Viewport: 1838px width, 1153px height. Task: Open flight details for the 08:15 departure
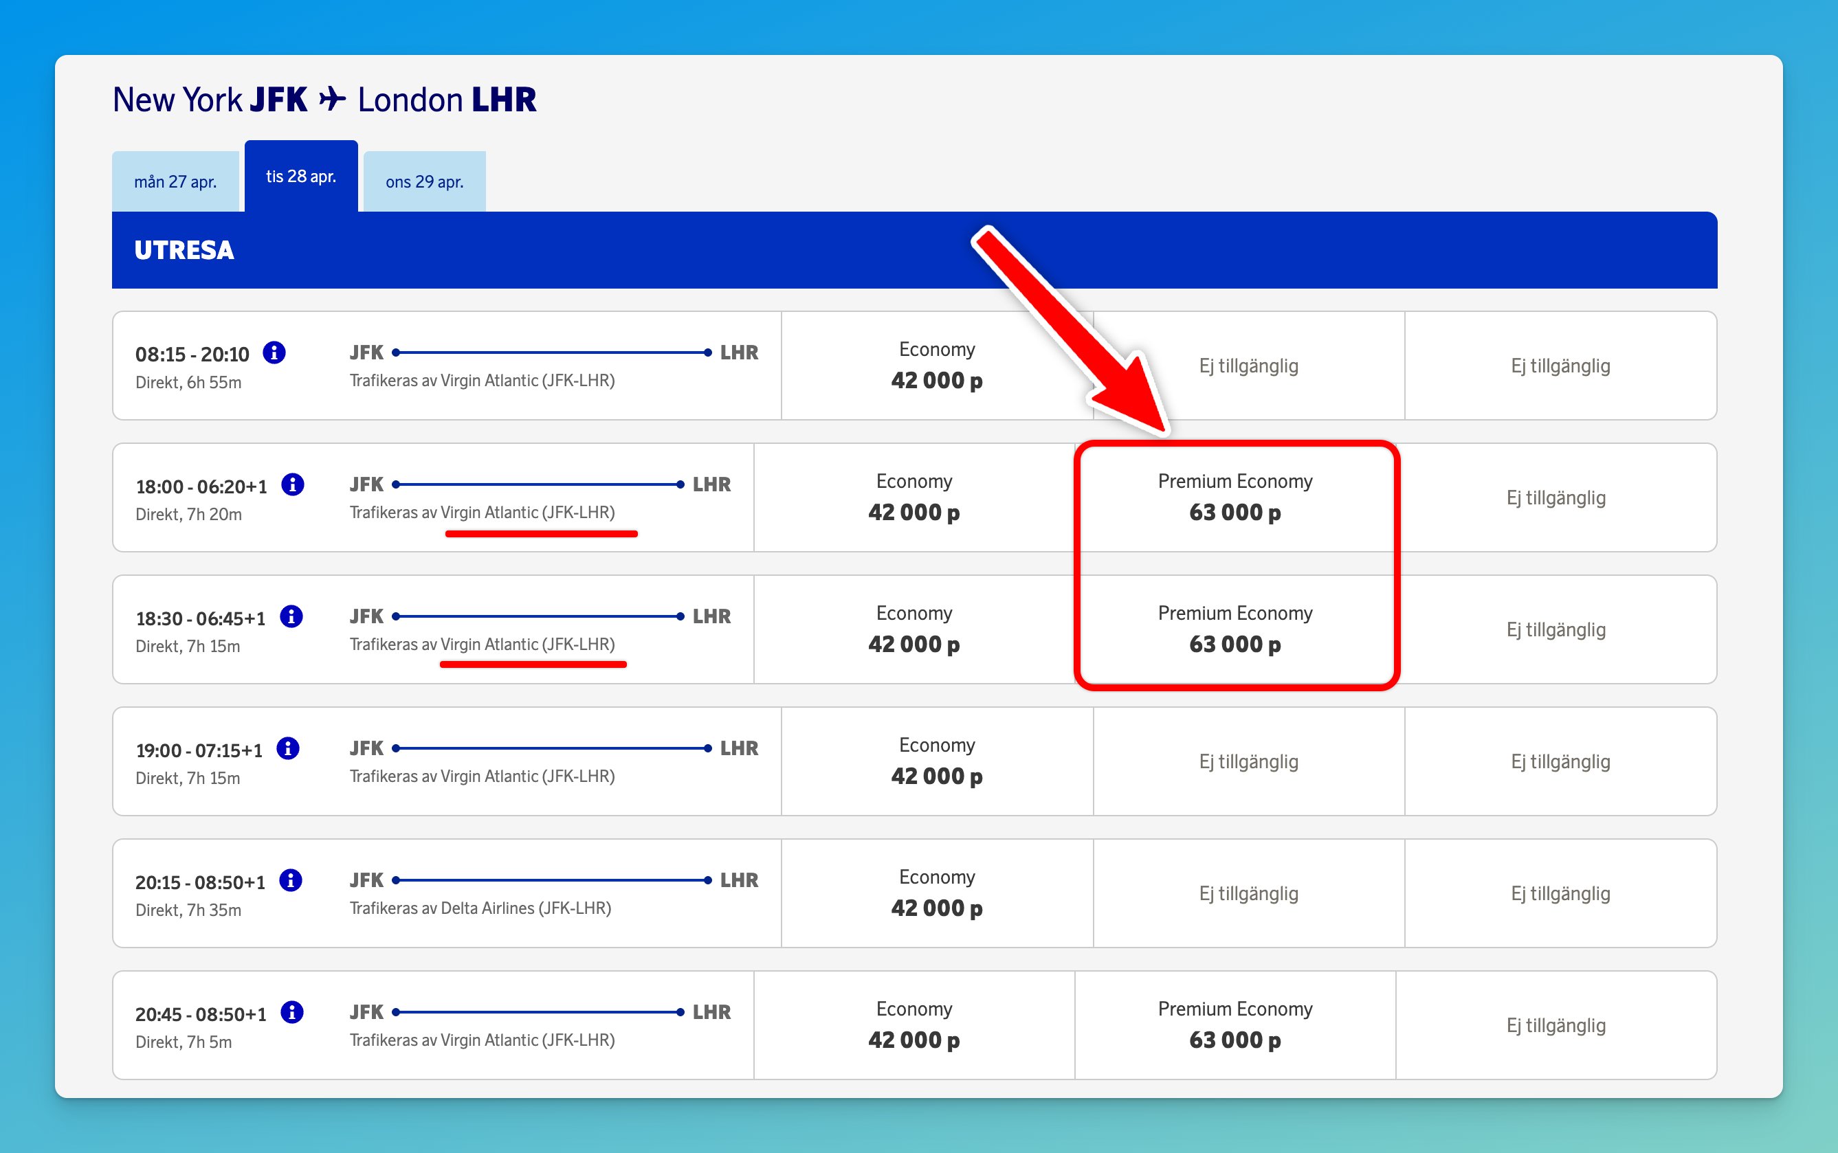(x=274, y=352)
